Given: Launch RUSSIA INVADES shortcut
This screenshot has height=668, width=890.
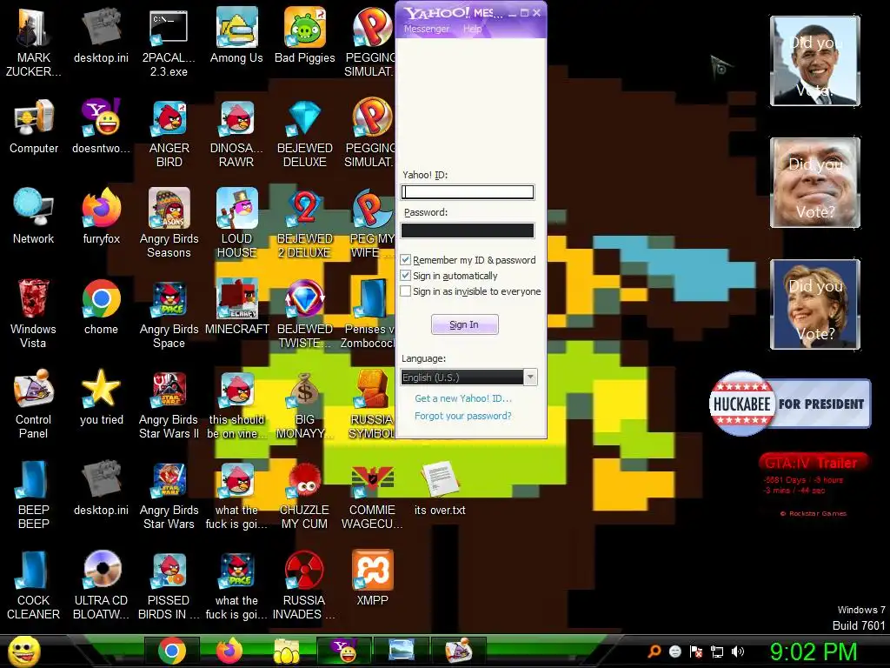Looking at the screenshot, I should [304, 584].
